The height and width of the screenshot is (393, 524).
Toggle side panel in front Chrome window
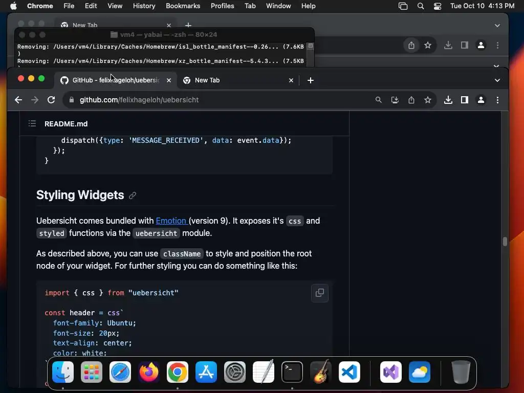465,100
